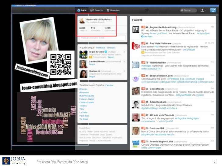The image size is (222, 167).
Task: Open the #webapp hashtag in WWWhatsnew tweet
Action: point(146,66)
